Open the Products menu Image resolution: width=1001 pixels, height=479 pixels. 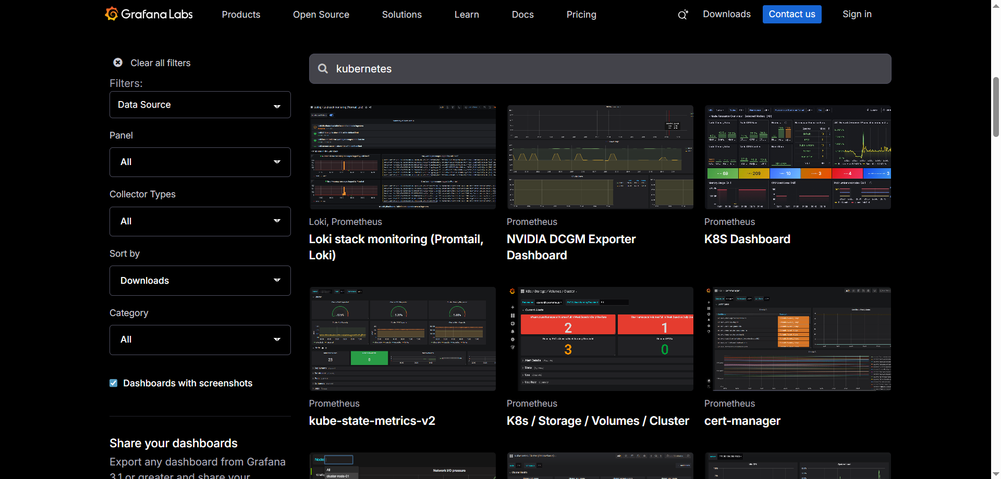(241, 15)
